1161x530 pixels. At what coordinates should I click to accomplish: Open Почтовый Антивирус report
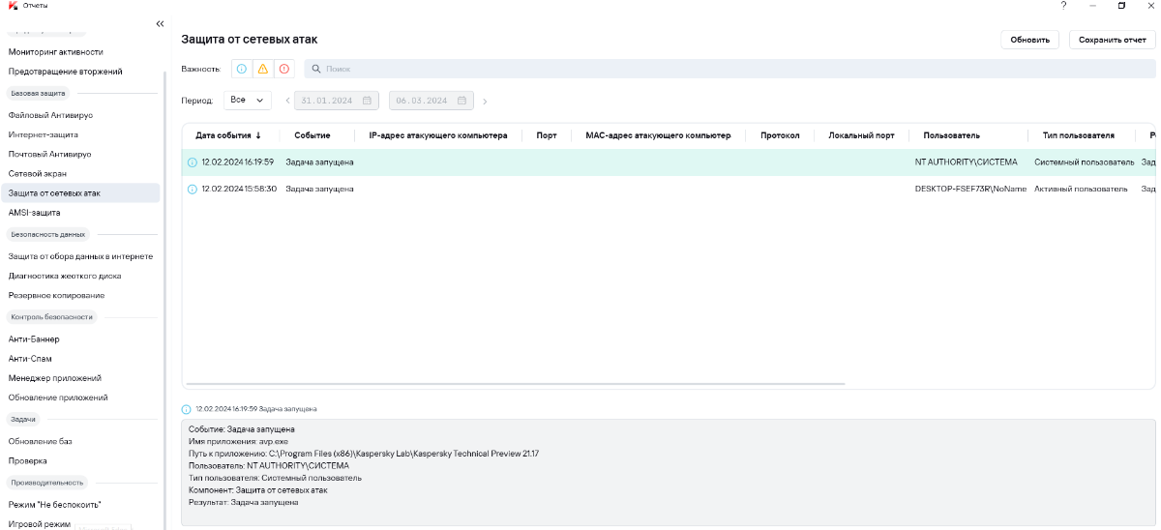(50, 154)
